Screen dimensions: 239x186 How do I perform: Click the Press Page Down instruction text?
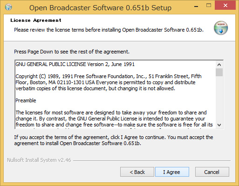pyautogui.click(x=72, y=52)
